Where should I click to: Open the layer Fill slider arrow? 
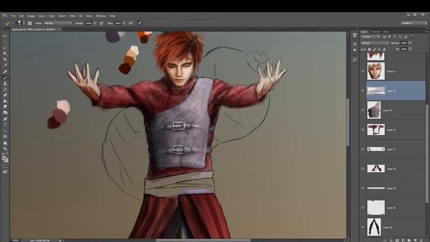click(x=411, y=49)
